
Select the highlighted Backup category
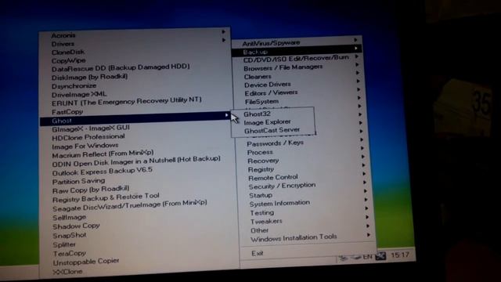point(297,51)
